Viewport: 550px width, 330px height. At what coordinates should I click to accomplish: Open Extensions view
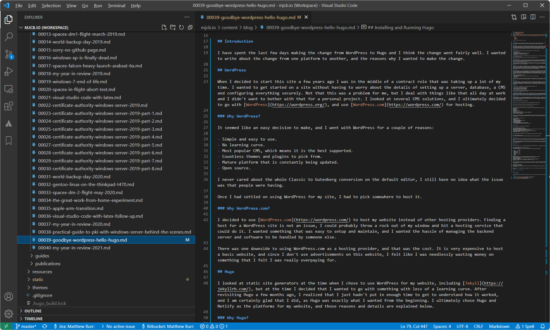(9, 106)
